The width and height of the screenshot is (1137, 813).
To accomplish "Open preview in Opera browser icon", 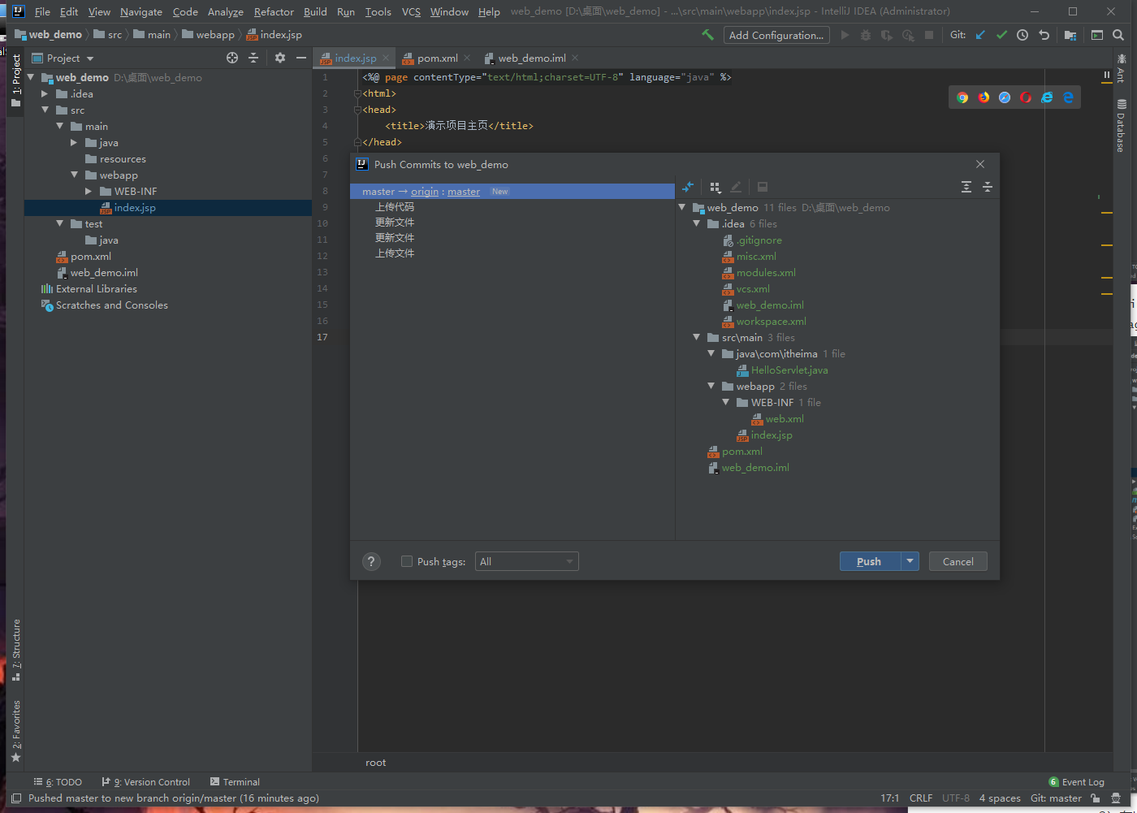I will [x=1026, y=97].
